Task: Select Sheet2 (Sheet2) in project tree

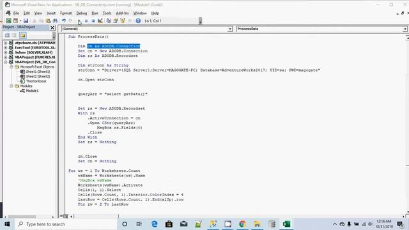Action: tap(38, 77)
